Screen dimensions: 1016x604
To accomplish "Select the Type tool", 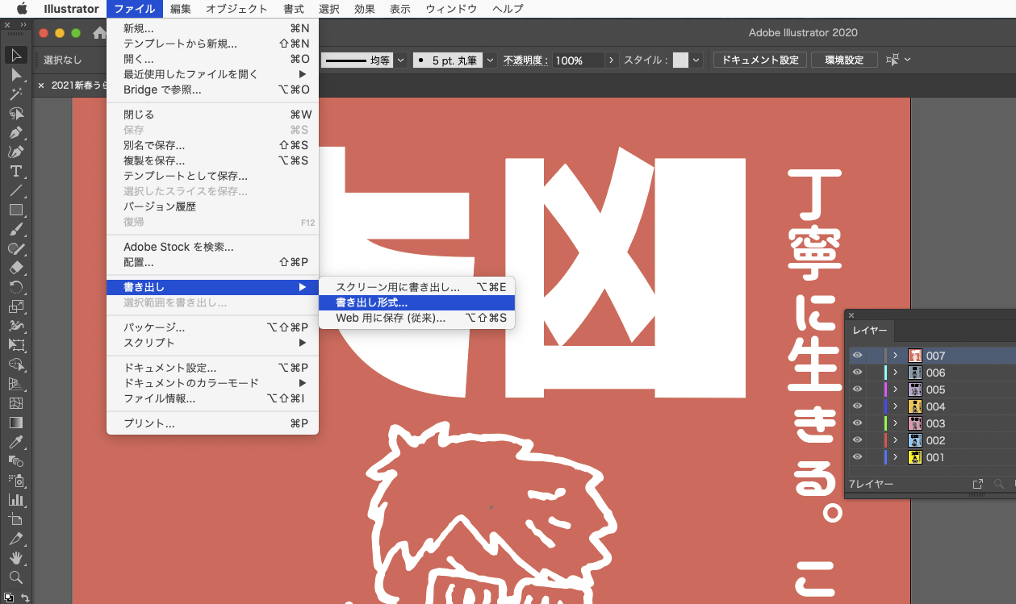I will tap(15, 171).
